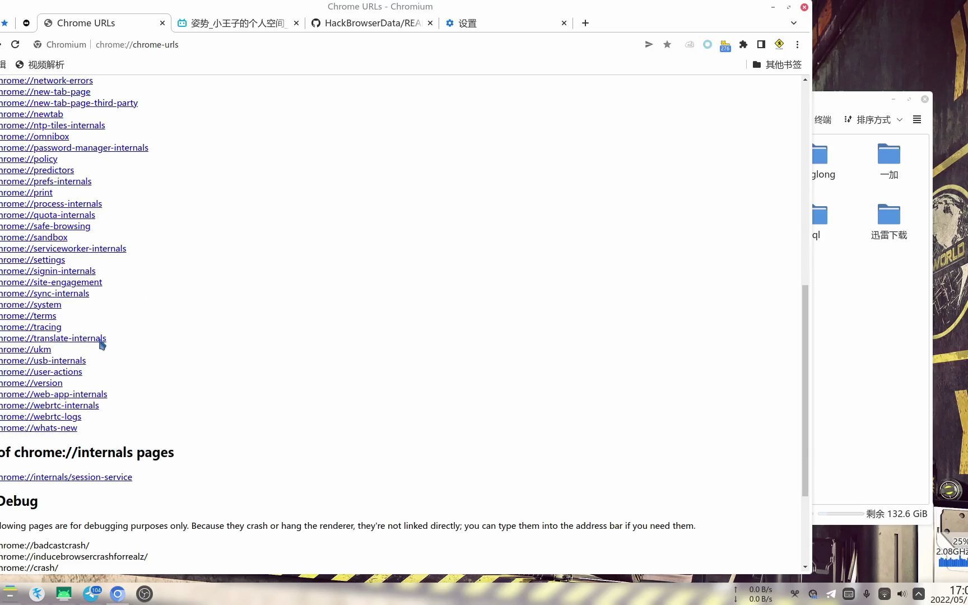
Task: Click the Chromium icon in taskbar
Action: [x=118, y=593]
